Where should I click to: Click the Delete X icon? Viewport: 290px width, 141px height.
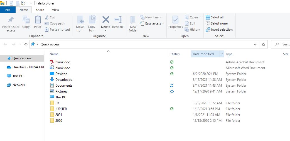pos(105,20)
